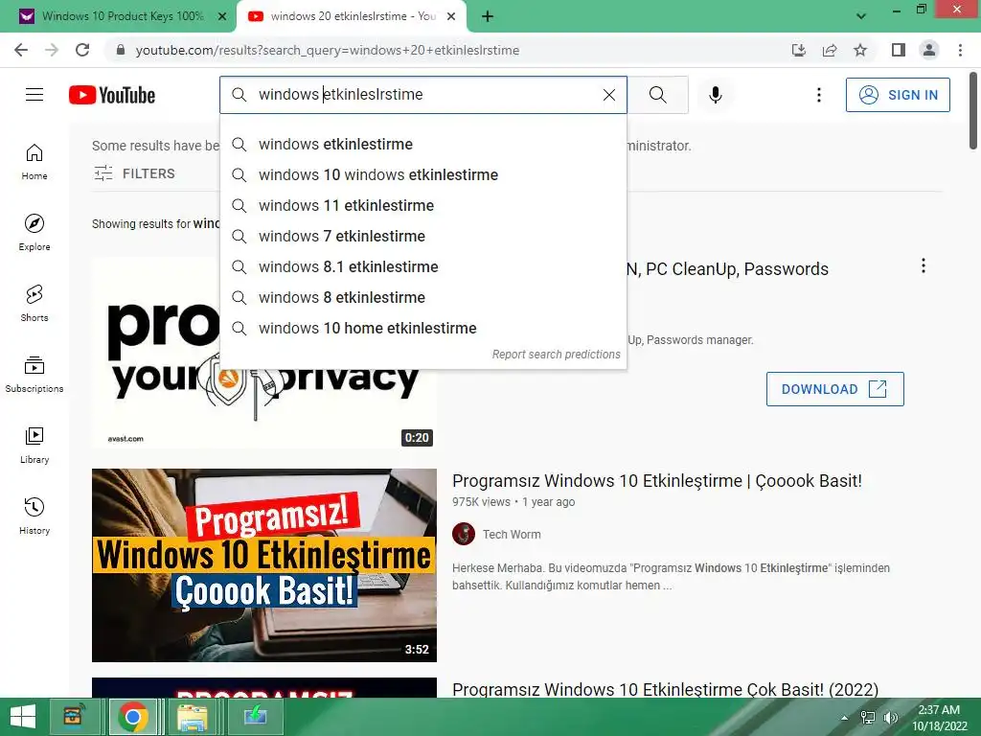
Task: Open Windows Start button
Action: 23,717
